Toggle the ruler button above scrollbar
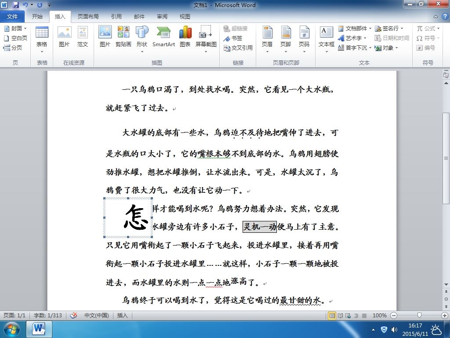 coord(446,75)
